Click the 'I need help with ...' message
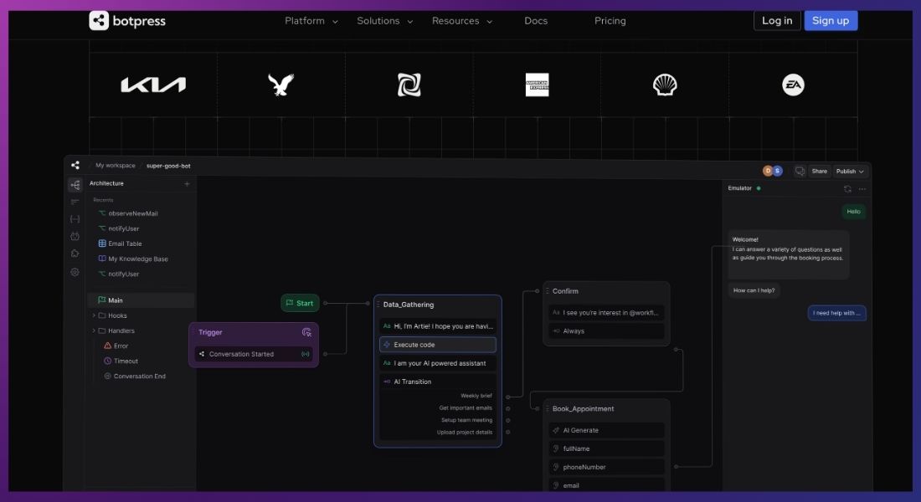The height and width of the screenshot is (502, 921). pyautogui.click(x=836, y=314)
